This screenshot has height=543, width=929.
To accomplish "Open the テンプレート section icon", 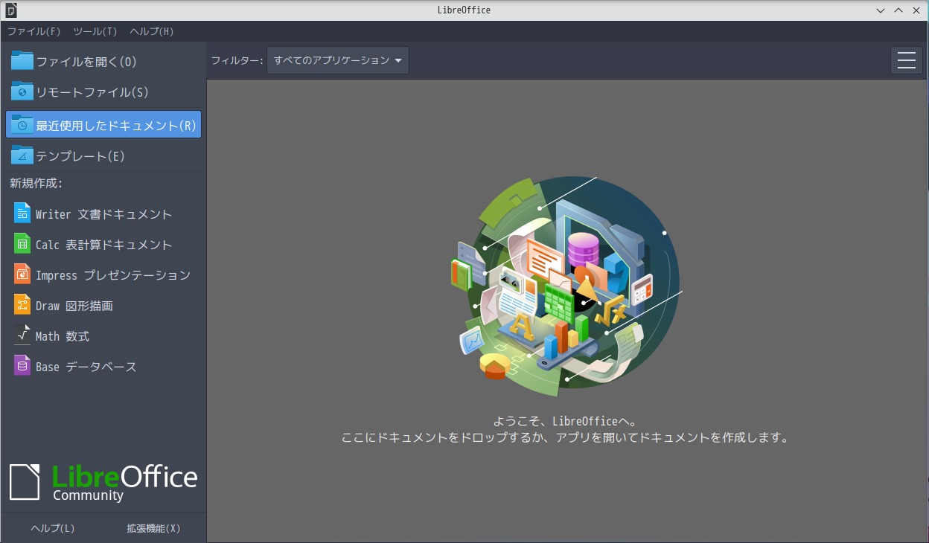I will (19, 155).
